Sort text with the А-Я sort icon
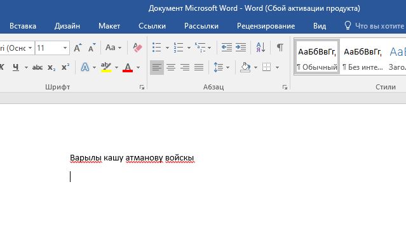The image size is (406, 241). 261,48
